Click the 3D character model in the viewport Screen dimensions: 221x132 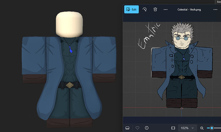[69, 70]
